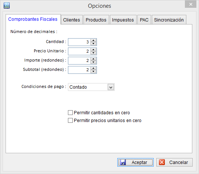Increase Cantidad decimals with up arrow
The width and height of the screenshot is (199, 174).
click(94, 40)
